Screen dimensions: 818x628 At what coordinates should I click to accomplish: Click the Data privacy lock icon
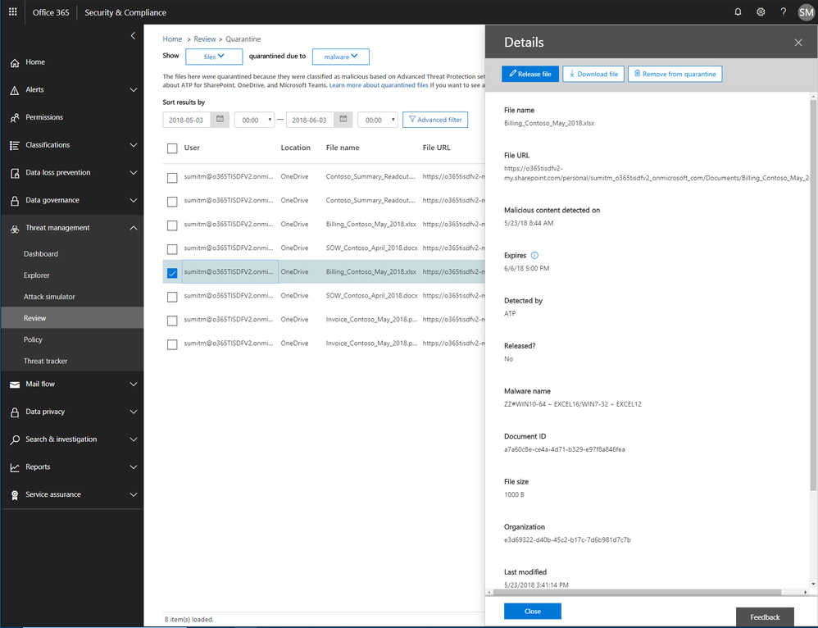[x=15, y=412]
